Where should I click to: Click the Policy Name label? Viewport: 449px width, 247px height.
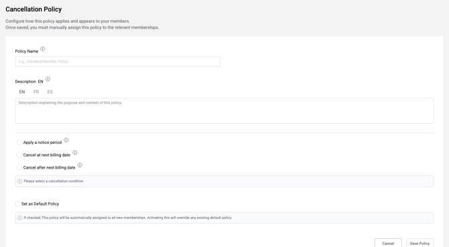pyautogui.click(x=27, y=51)
